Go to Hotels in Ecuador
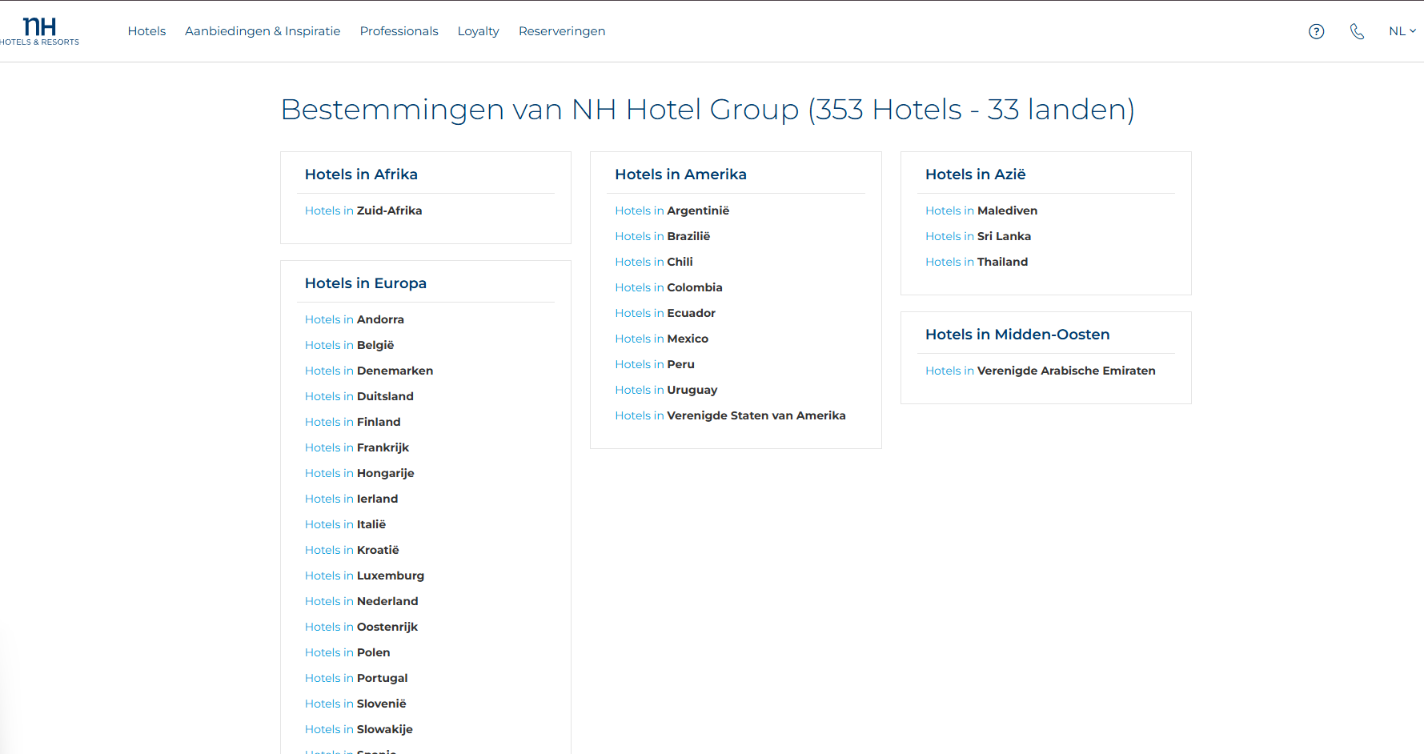Viewport: 1424px width, 754px height. (665, 313)
